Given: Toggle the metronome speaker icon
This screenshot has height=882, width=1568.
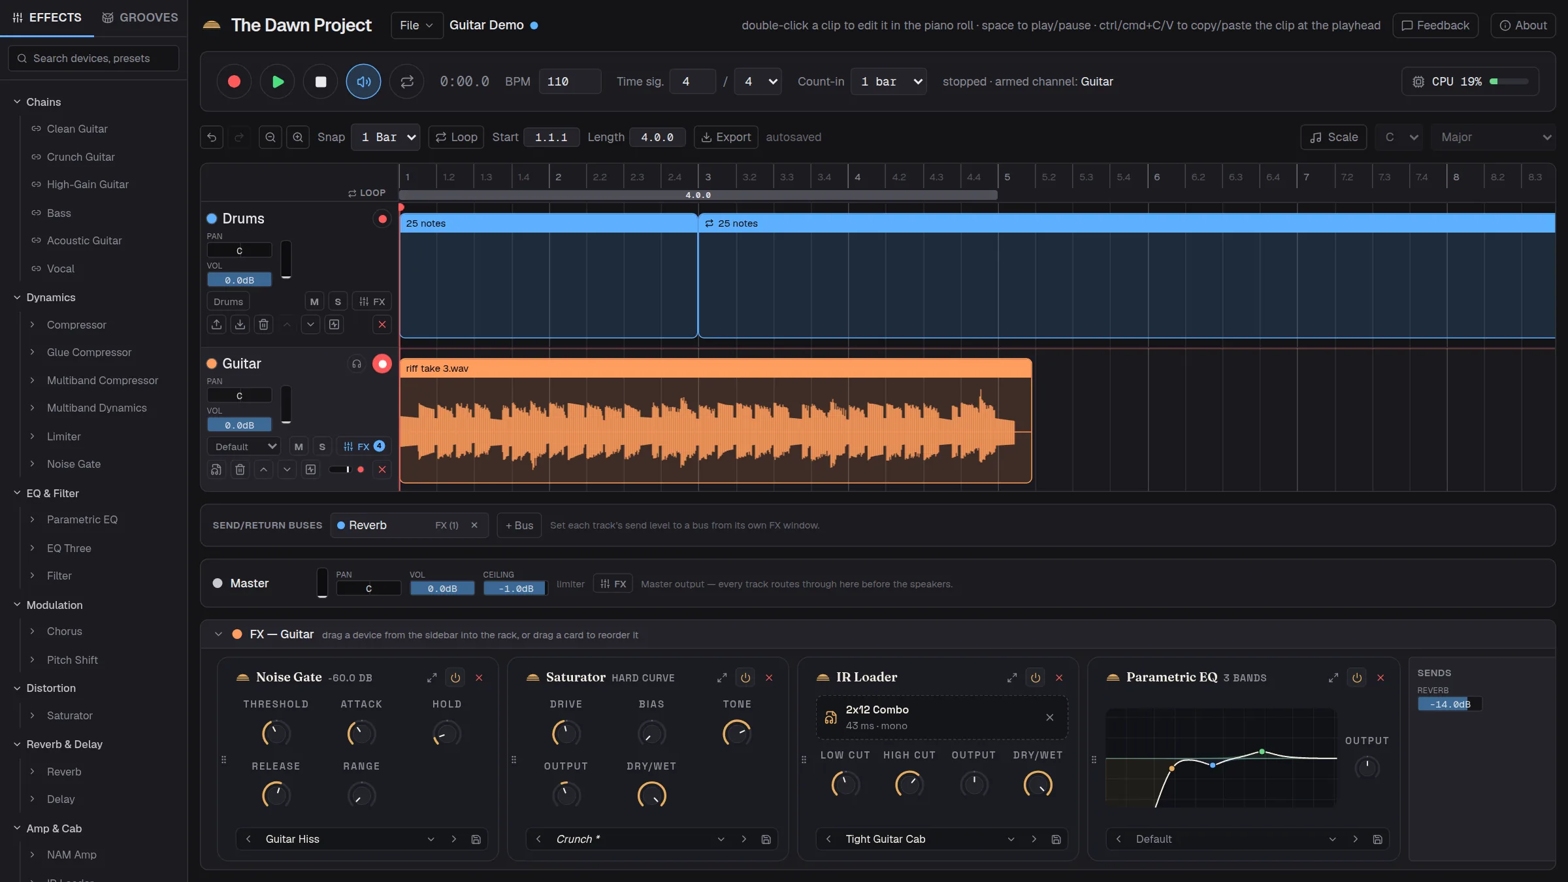Looking at the screenshot, I should pyautogui.click(x=363, y=82).
